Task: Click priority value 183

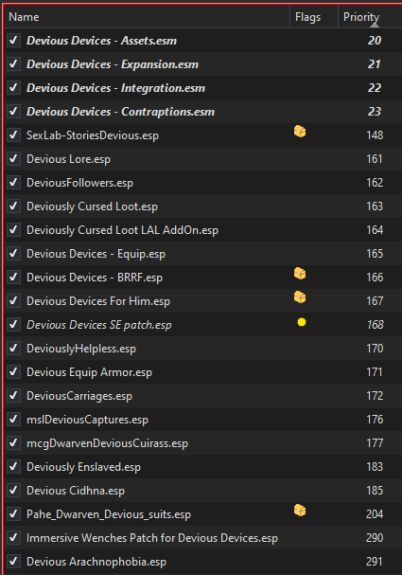Action: (x=375, y=467)
